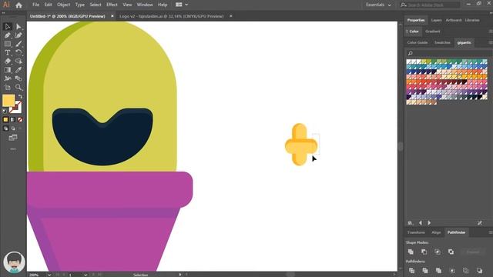The width and height of the screenshot is (493, 277).
Task: Select the Paintbrush tool
Action: coord(18,44)
